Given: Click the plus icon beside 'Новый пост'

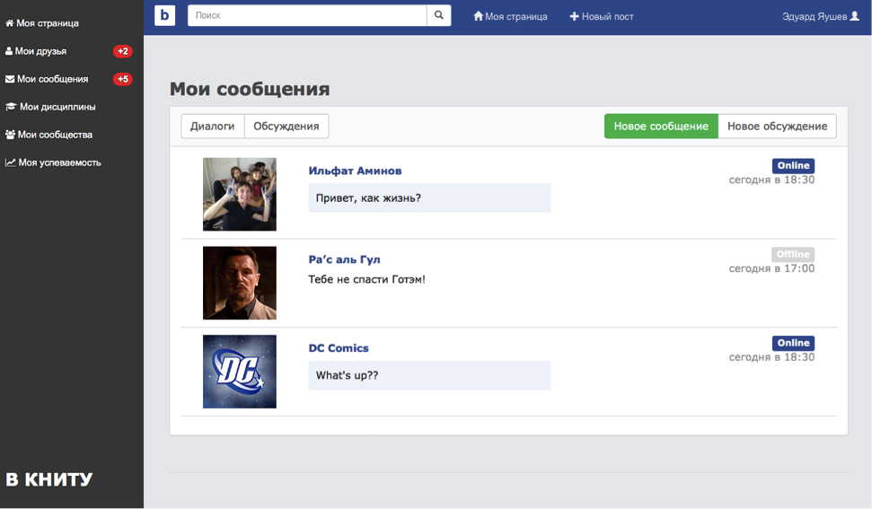Looking at the screenshot, I should (575, 16).
